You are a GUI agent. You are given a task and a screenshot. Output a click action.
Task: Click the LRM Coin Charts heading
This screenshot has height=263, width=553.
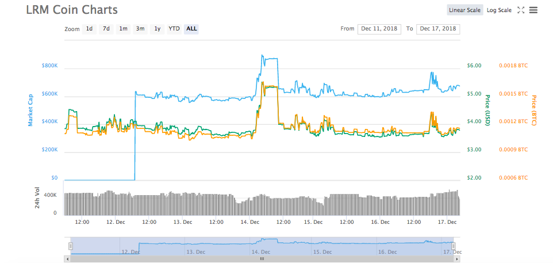tap(72, 10)
